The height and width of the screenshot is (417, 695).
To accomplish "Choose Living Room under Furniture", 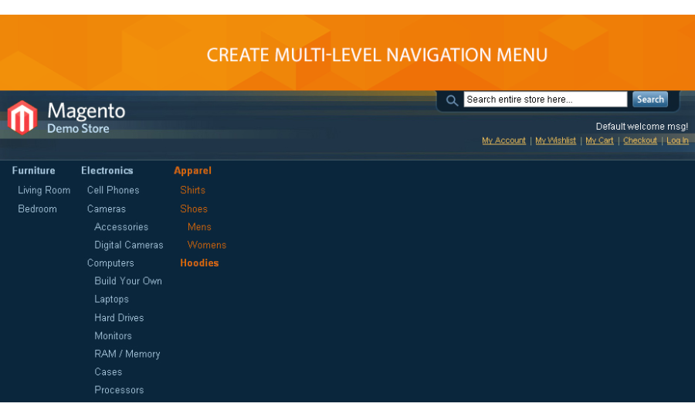I will 44,190.
